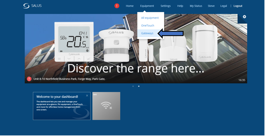This screenshot has width=265, height=136.
Task: Select OneTouch from the Equipment dropdown
Action: click(148, 25)
